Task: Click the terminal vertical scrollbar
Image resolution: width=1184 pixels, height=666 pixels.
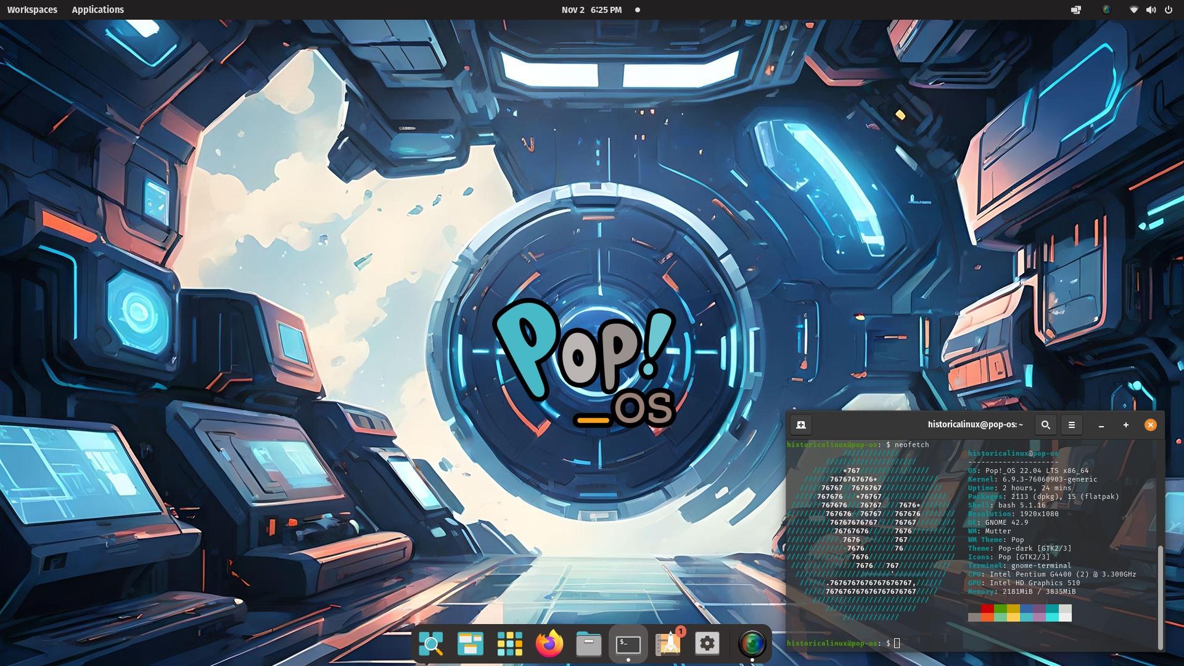Action: [1160, 597]
